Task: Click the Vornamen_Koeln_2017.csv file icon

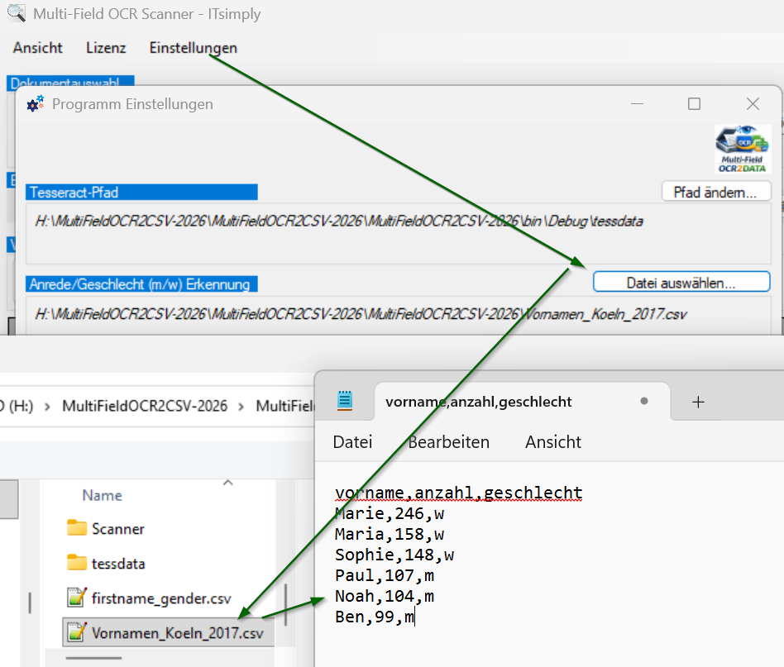Action: tap(77, 633)
